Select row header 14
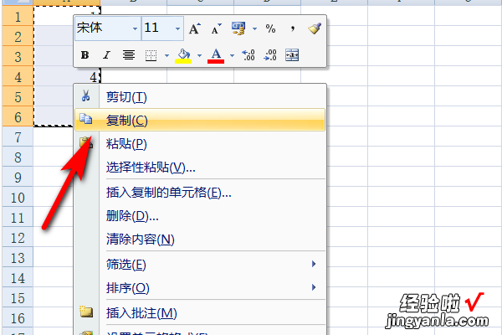Viewport: 502px width, 335px height. point(18,277)
